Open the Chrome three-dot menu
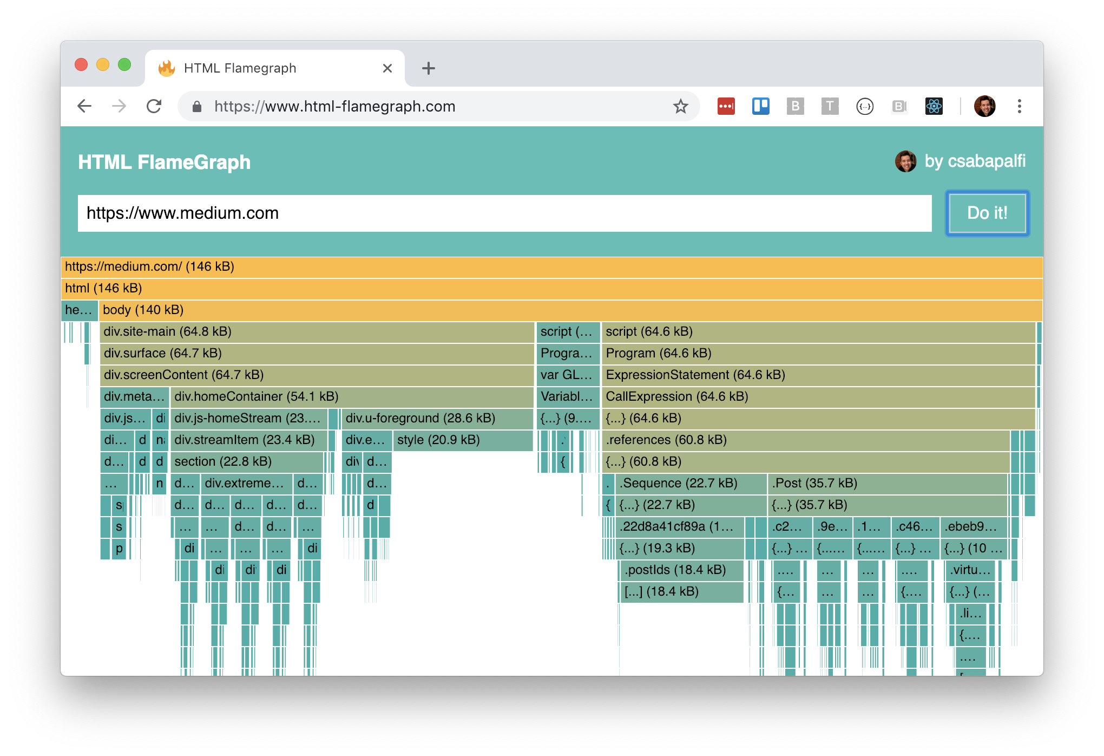 pyautogui.click(x=1020, y=106)
